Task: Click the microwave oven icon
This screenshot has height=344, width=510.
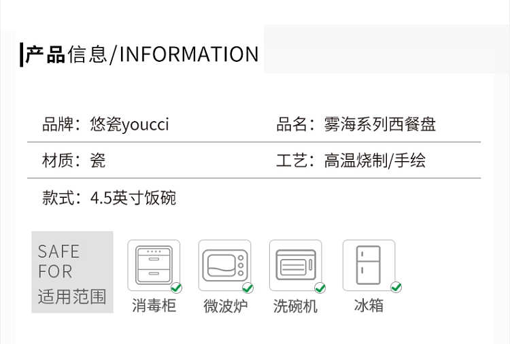Action: [225, 265]
